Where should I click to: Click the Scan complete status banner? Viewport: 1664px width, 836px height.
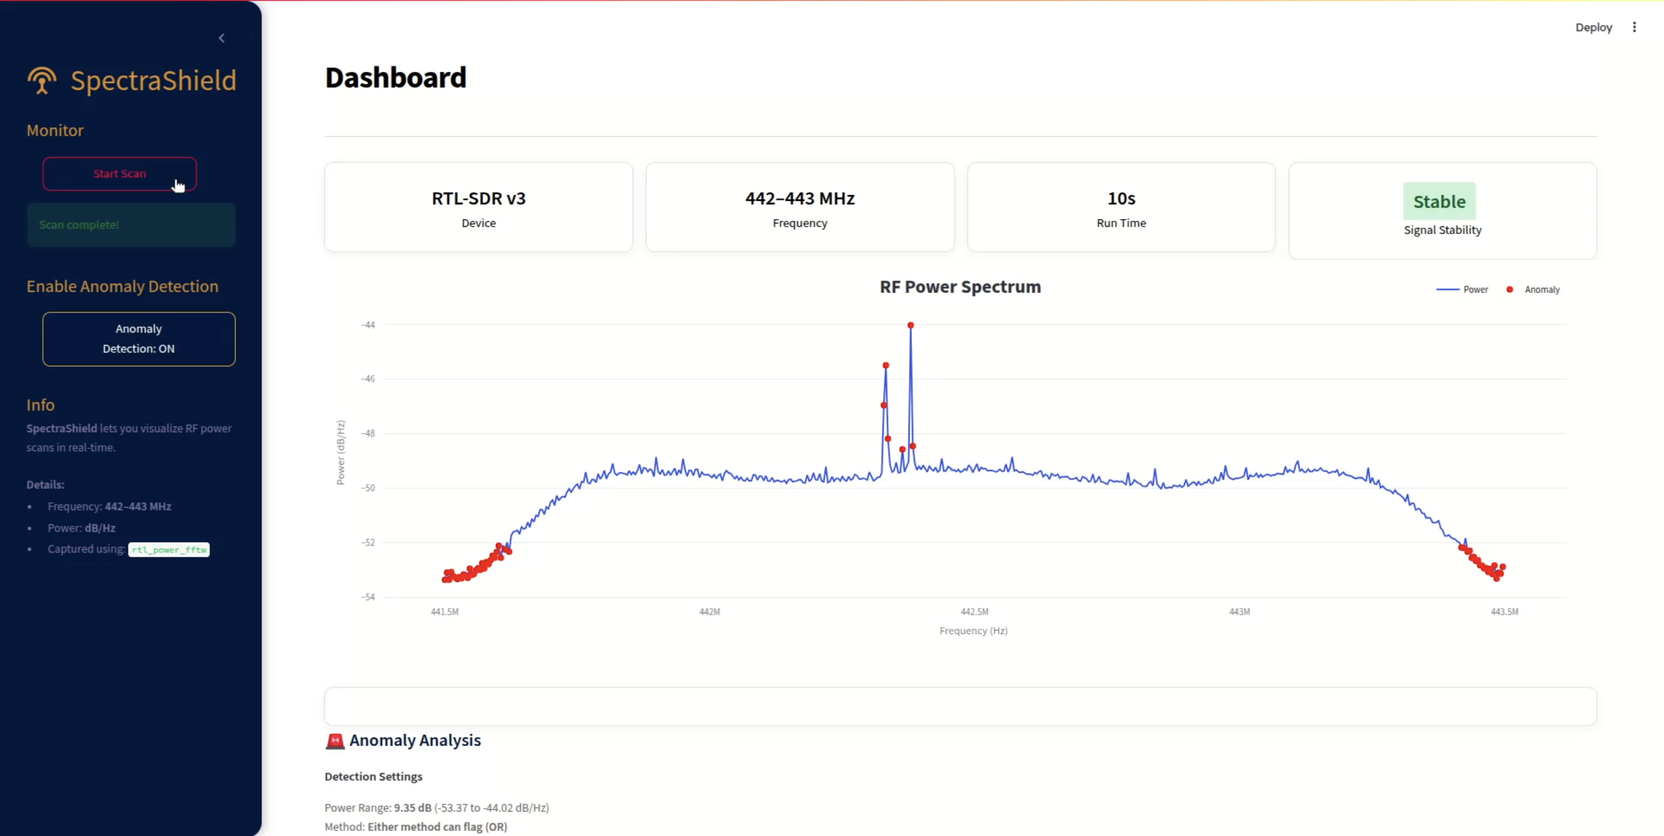pos(131,225)
